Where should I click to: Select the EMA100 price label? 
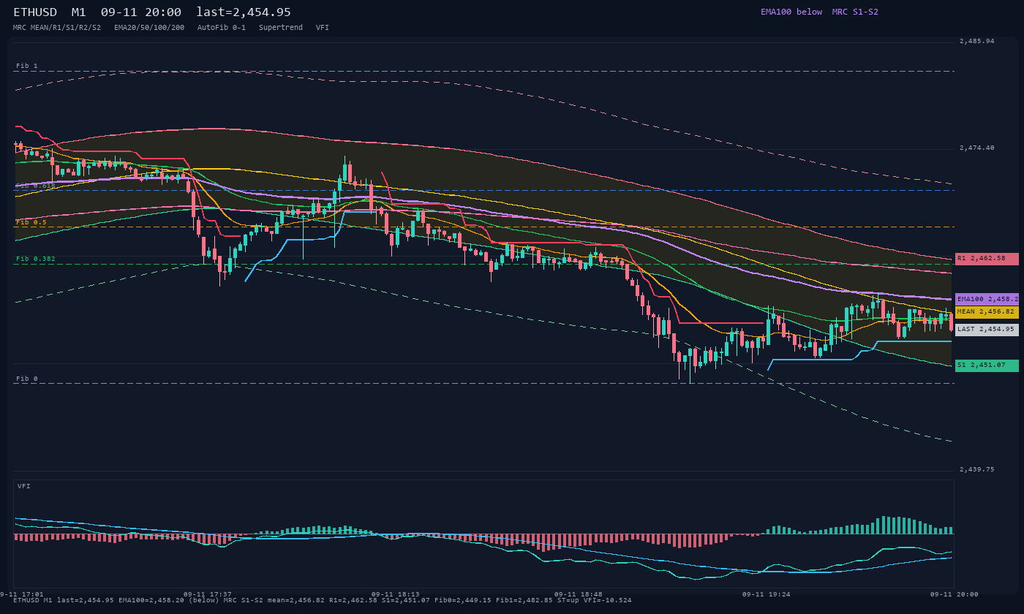click(987, 299)
